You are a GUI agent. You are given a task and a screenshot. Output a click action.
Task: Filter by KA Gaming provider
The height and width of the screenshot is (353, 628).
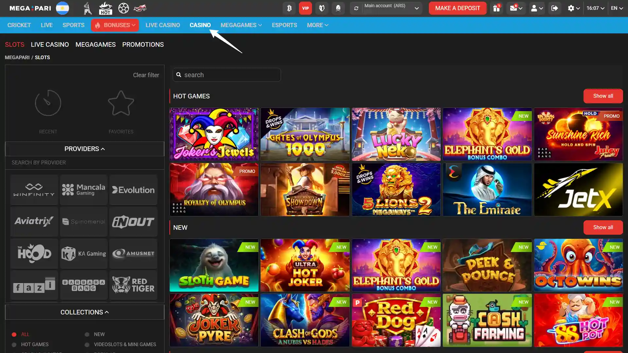[84, 253]
